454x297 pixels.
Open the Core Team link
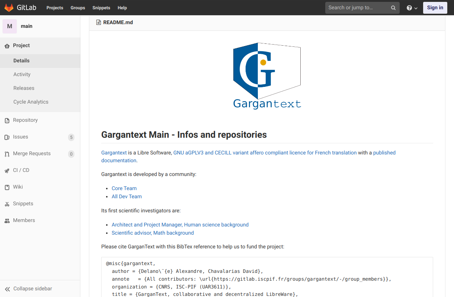pyautogui.click(x=124, y=188)
